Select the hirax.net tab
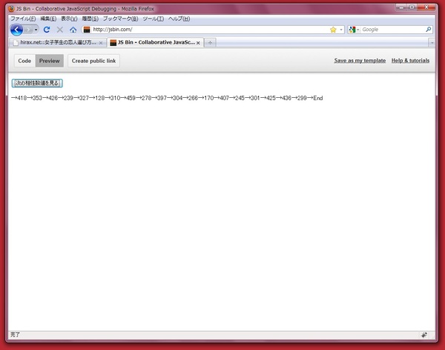Image resolution: width=445 pixels, height=350 pixels. 52,42
